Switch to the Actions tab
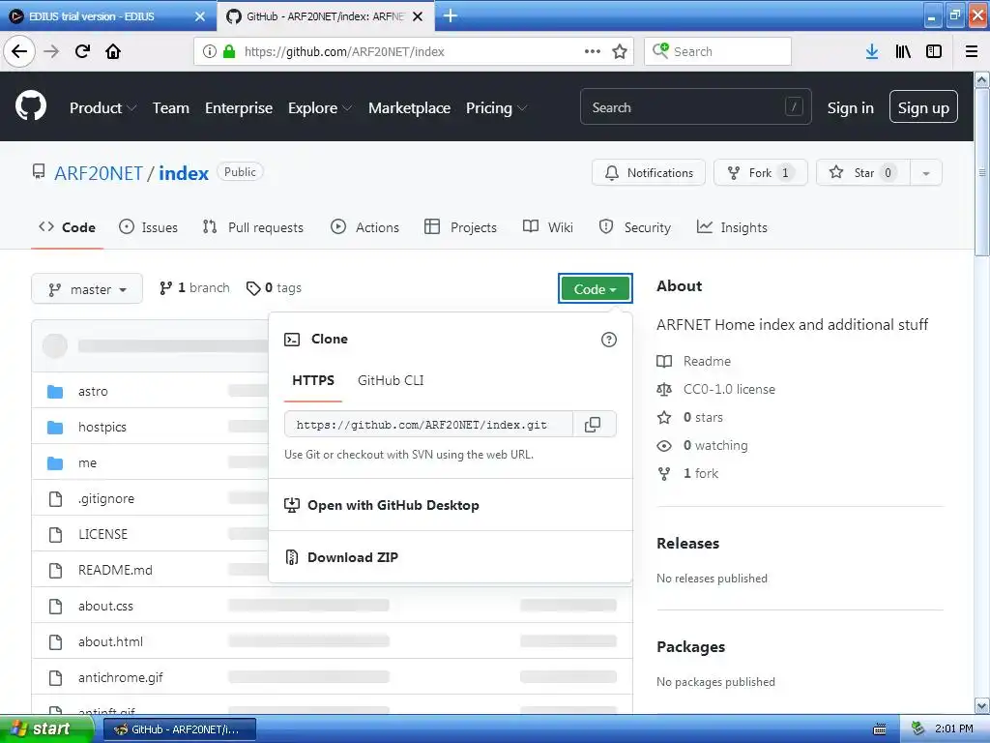Image resolution: width=990 pixels, height=743 pixels. point(364,227)
